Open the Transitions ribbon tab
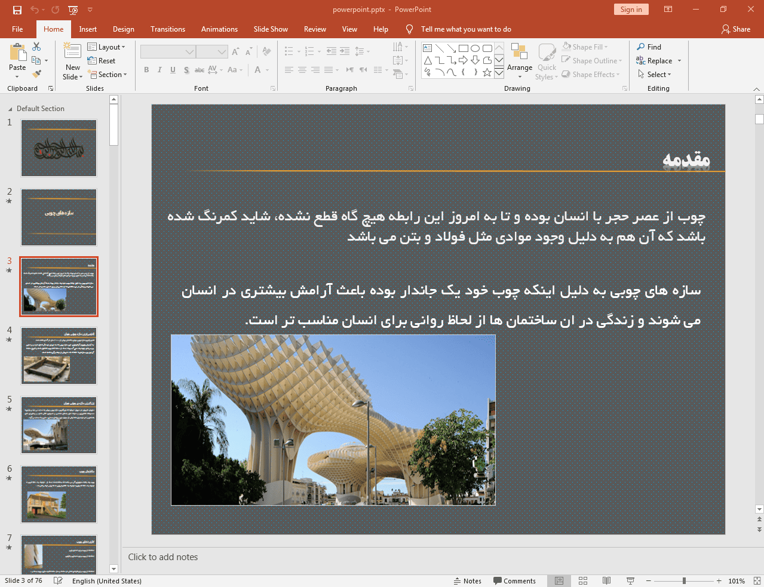The image size is (764, 587). click(167, 29)
